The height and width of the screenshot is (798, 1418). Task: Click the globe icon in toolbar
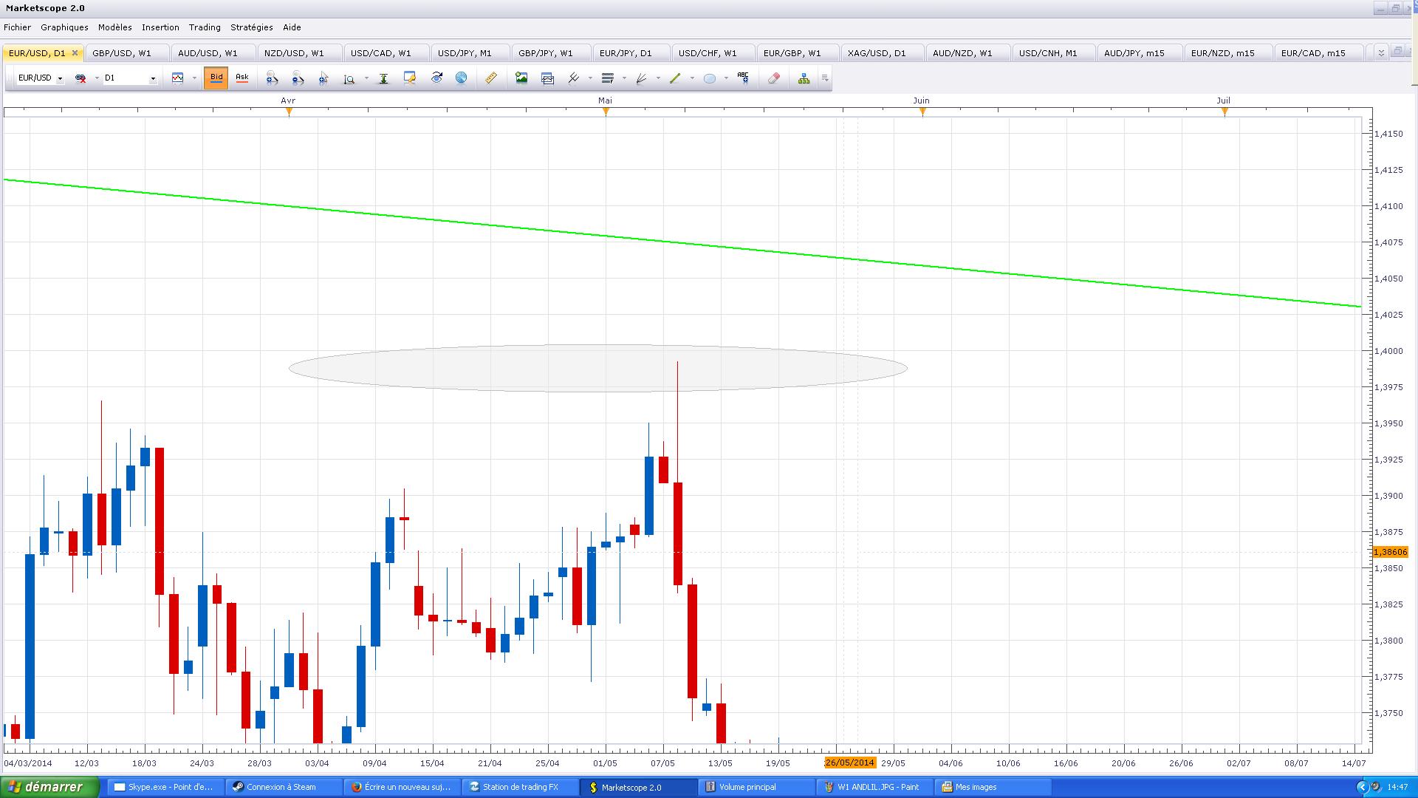tap(462, 78)
